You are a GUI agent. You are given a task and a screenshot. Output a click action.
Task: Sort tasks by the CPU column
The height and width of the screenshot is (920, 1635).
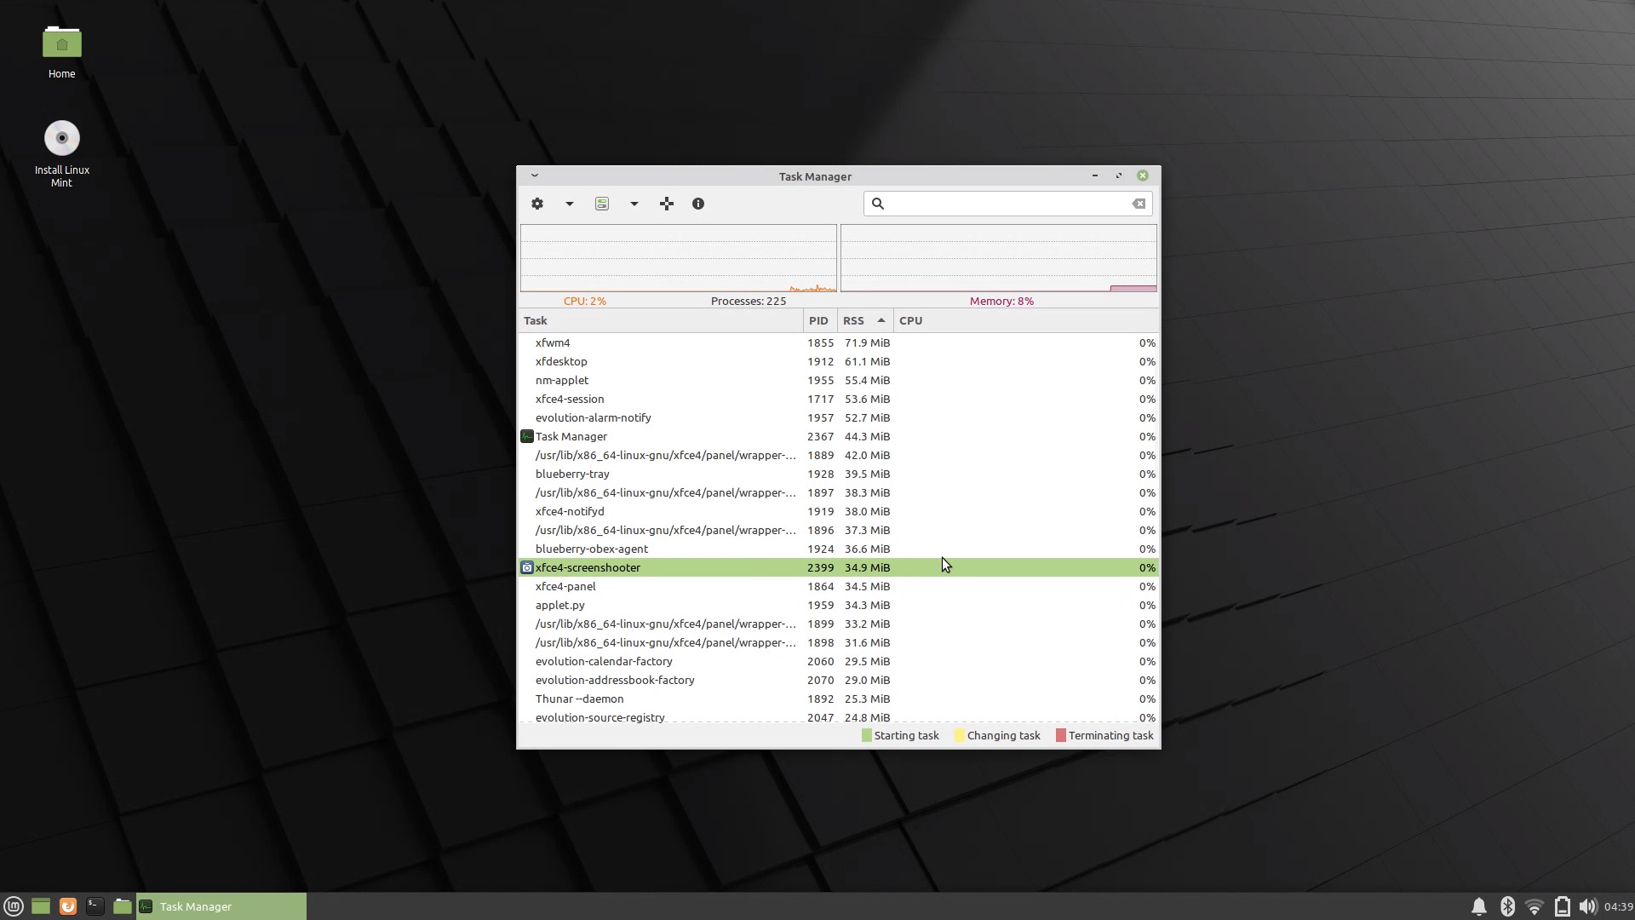pyautogui.click(x=909, y=320)
